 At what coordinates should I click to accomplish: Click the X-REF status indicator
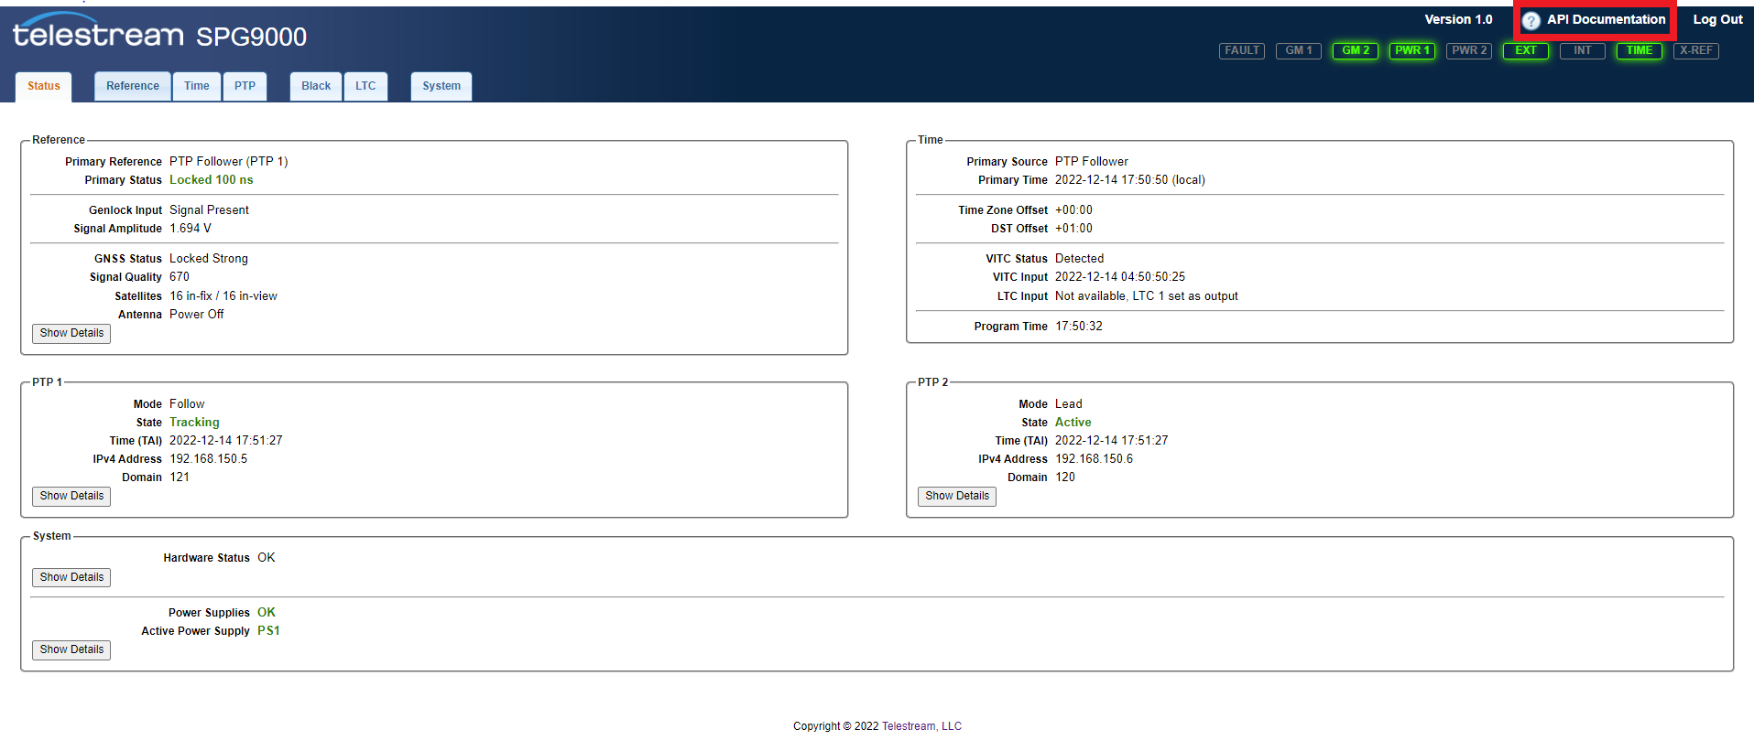coord(1696,50)
